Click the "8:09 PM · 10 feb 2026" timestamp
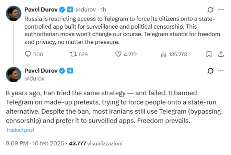This screenshot has height=155, width=231. coord(35,143)
